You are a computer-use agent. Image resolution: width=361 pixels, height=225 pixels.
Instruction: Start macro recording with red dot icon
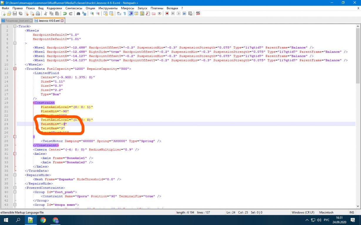(167, 14)
